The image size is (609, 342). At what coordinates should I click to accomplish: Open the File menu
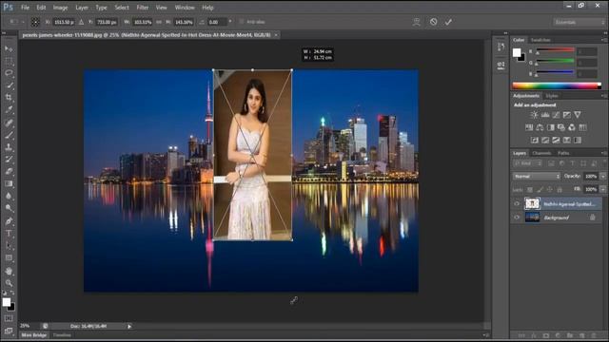click(25, 8)
